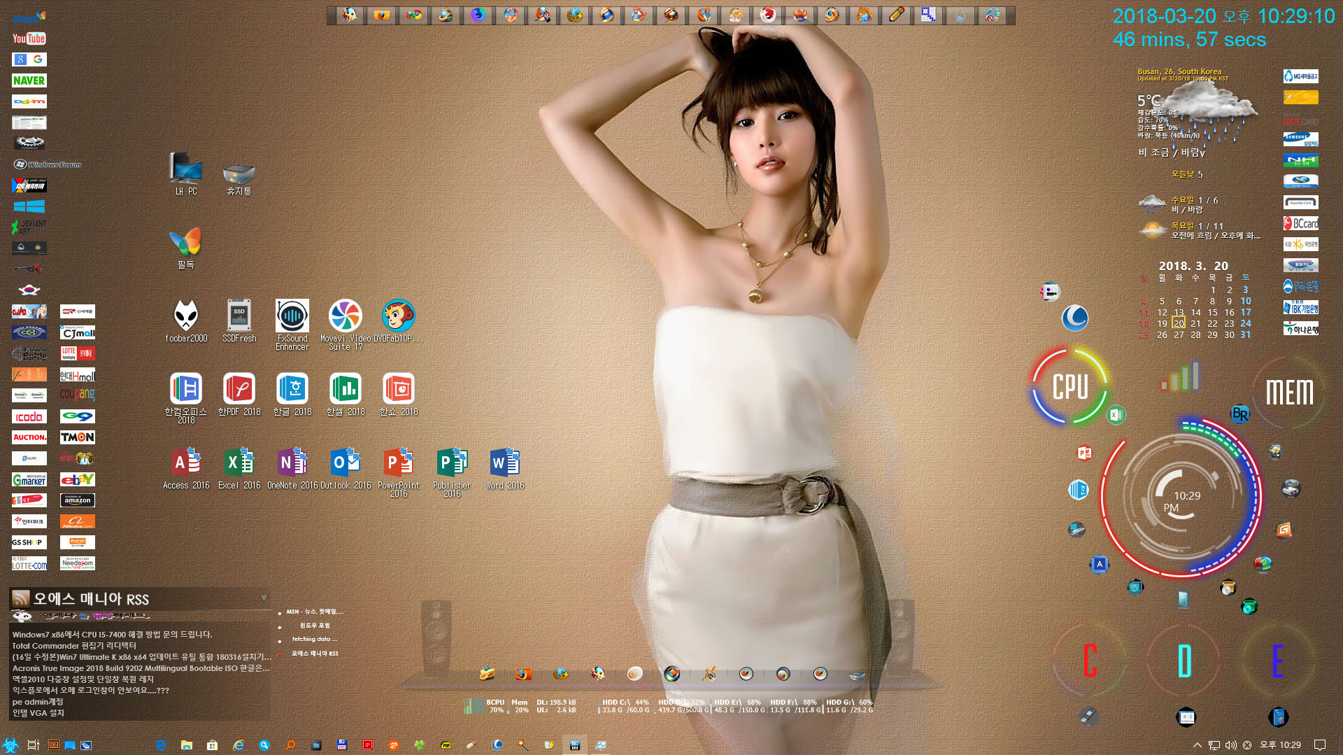This screenshot has width=1343, height=755.
Task: Select the Outlook 2016 desktop icon
Action: click(346, 467)
